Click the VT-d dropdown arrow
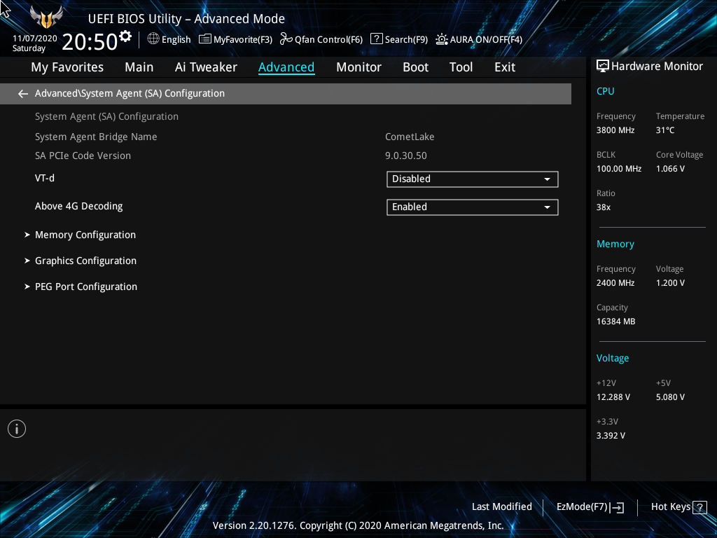The width and height of the screenshot is (717, 538). 547,179
